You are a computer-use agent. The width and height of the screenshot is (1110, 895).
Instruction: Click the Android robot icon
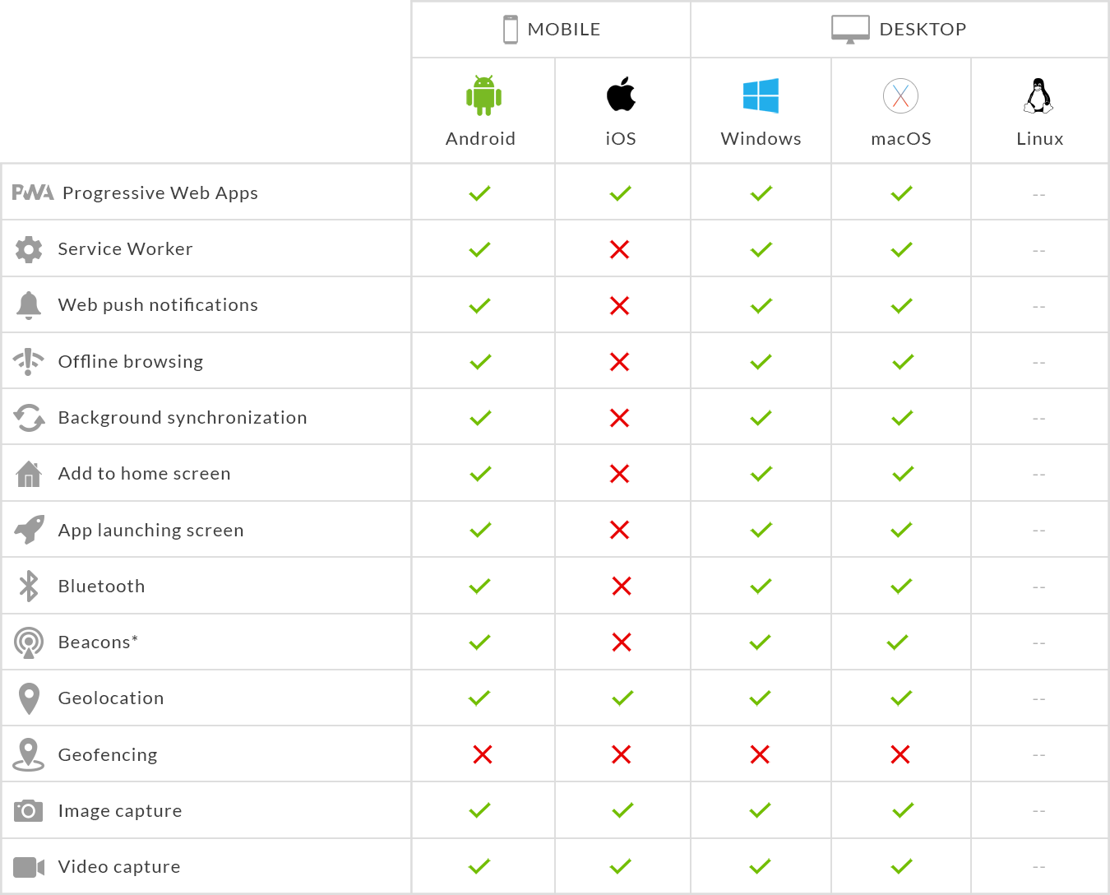click(483, 95)
